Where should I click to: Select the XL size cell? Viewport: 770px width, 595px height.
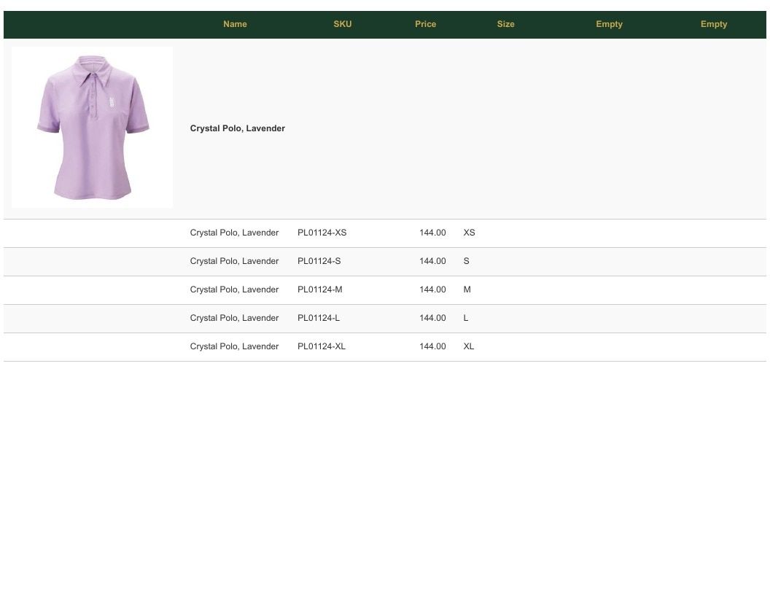tap(468, 346)
